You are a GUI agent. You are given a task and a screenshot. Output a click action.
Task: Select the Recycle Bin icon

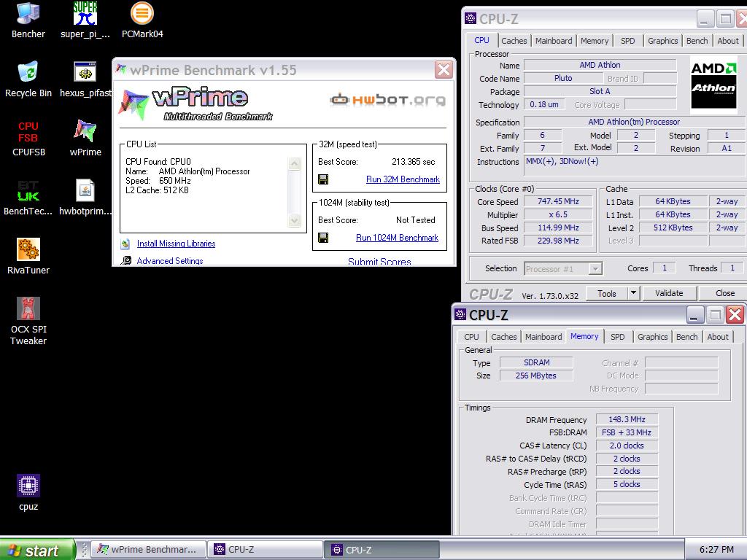coord(28,80)
